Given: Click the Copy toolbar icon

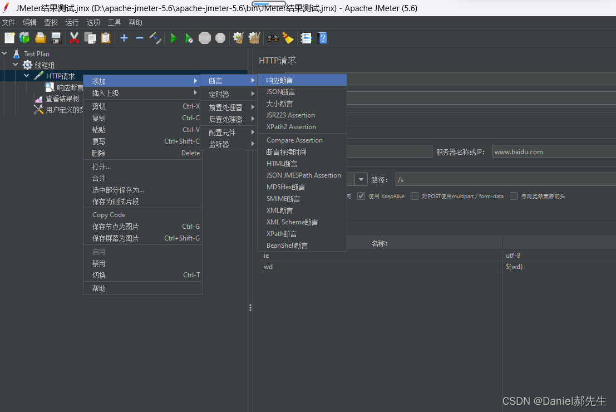Looking at the screenshot, I should pyautogui.click(x=90, y=38).
